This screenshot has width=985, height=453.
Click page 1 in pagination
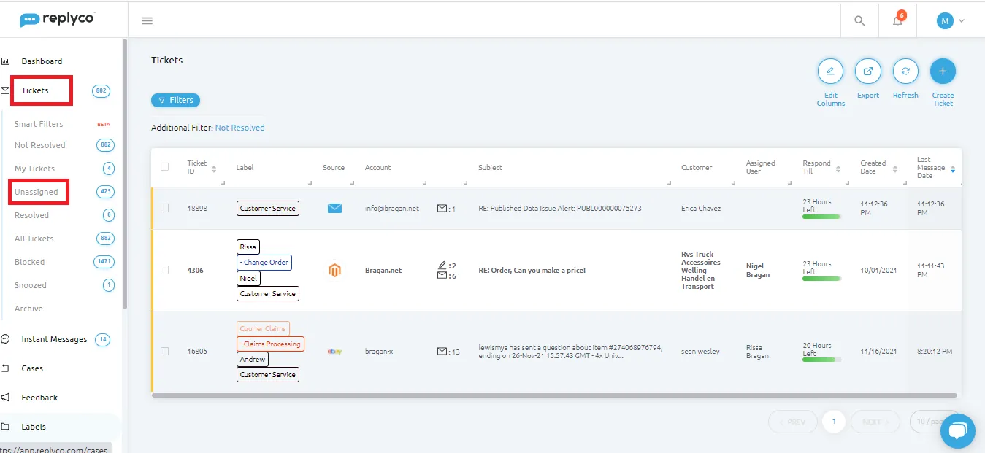[833, 422]
